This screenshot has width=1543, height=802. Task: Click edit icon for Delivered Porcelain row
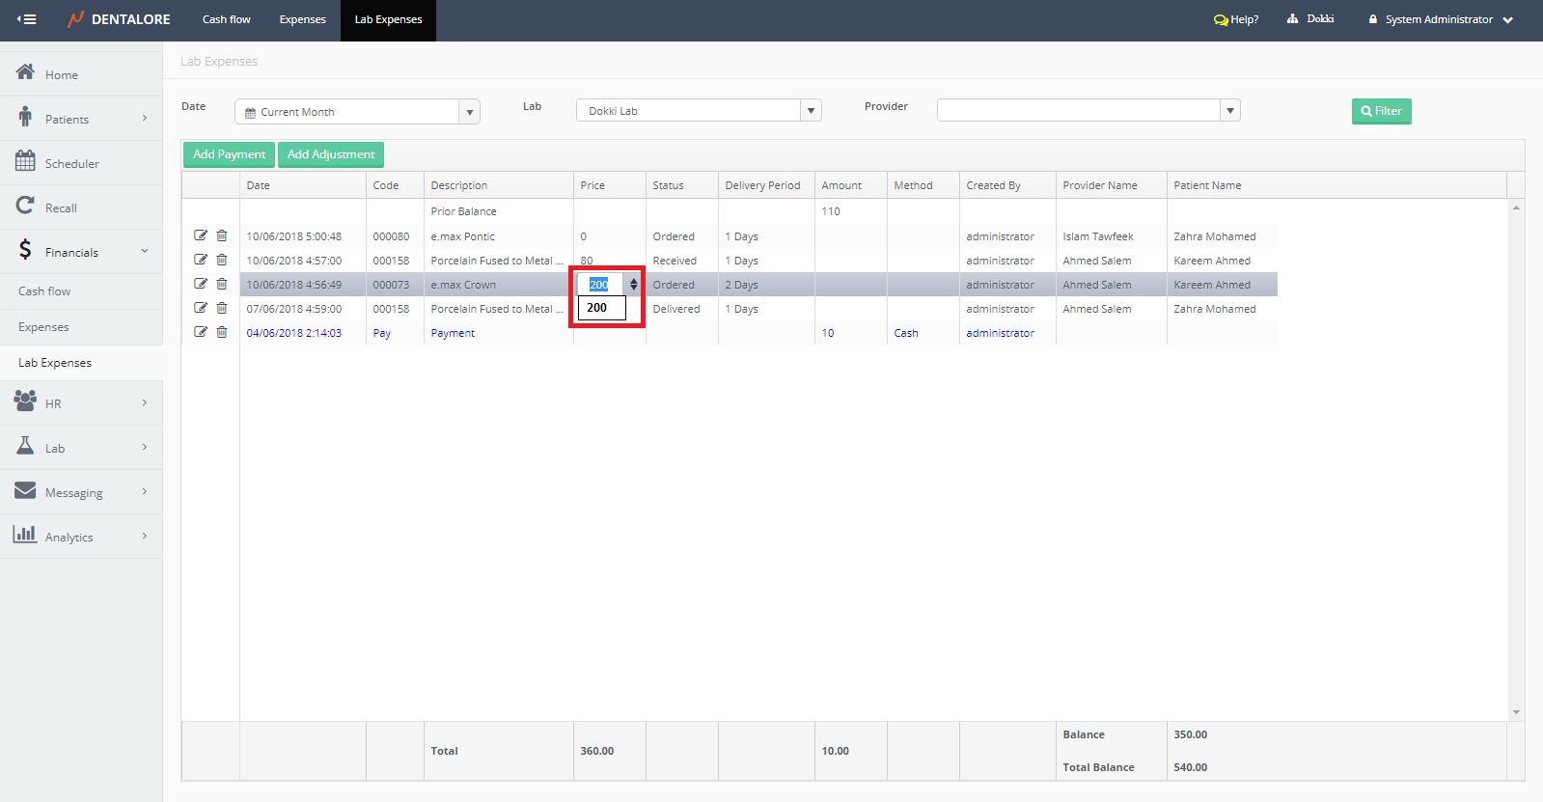[201, 308]
